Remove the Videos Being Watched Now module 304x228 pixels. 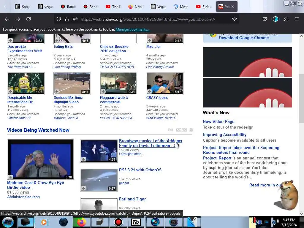(x=191, y=130)
